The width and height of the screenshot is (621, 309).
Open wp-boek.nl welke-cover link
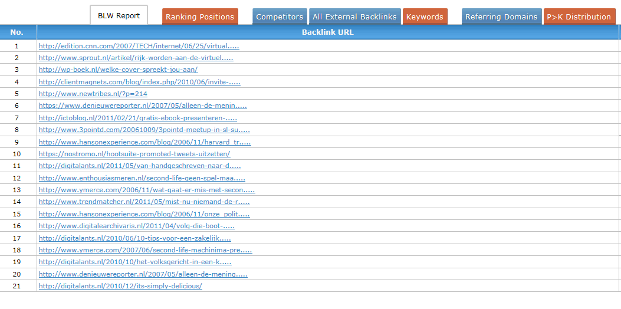119,70
